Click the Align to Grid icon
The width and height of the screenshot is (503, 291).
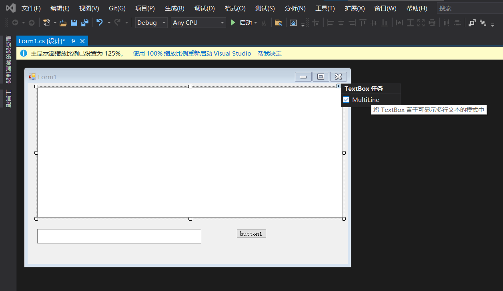[316, 23]
